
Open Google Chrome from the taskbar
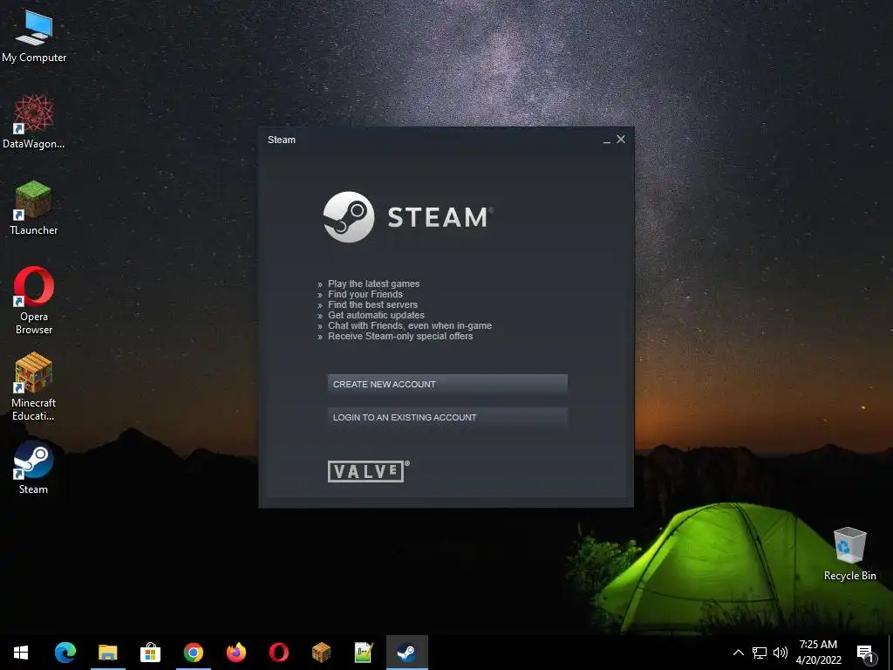tap(193, 653)
